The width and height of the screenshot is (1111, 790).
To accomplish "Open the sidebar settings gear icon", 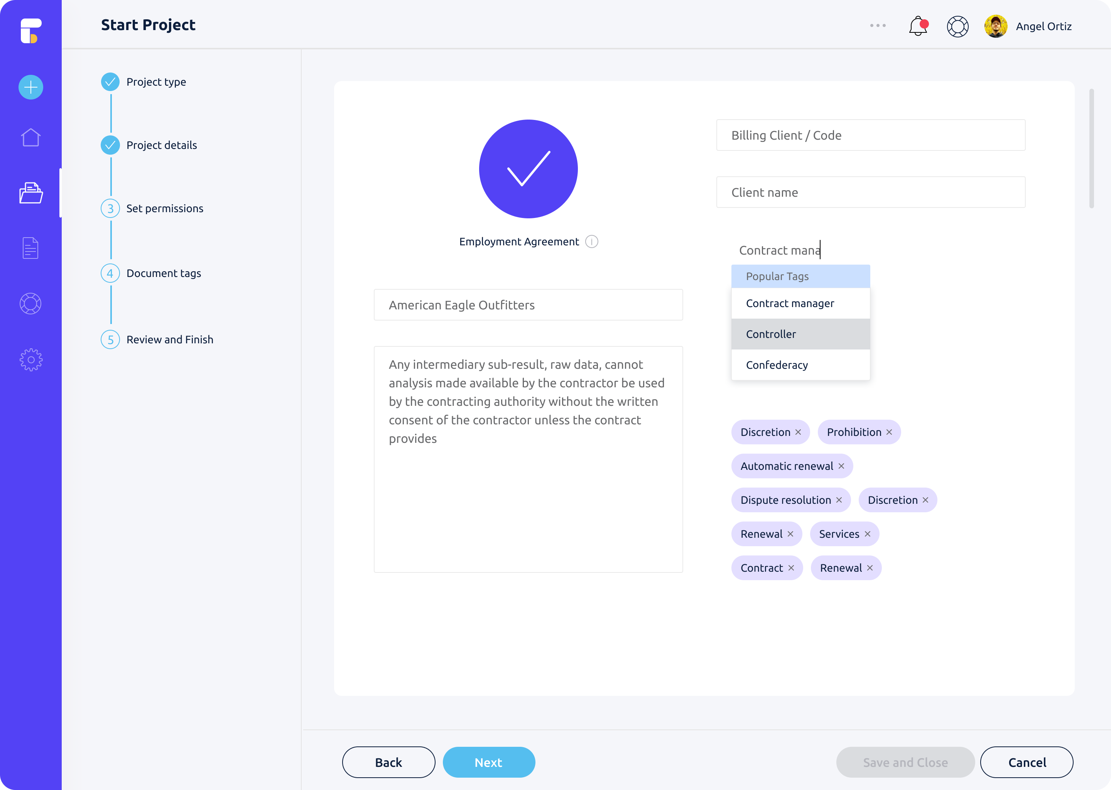I will pos(30,360).
